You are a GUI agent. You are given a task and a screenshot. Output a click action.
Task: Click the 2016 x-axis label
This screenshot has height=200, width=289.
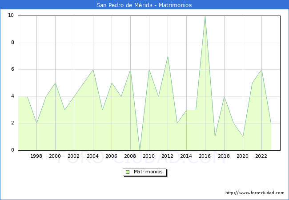[205, 156]
